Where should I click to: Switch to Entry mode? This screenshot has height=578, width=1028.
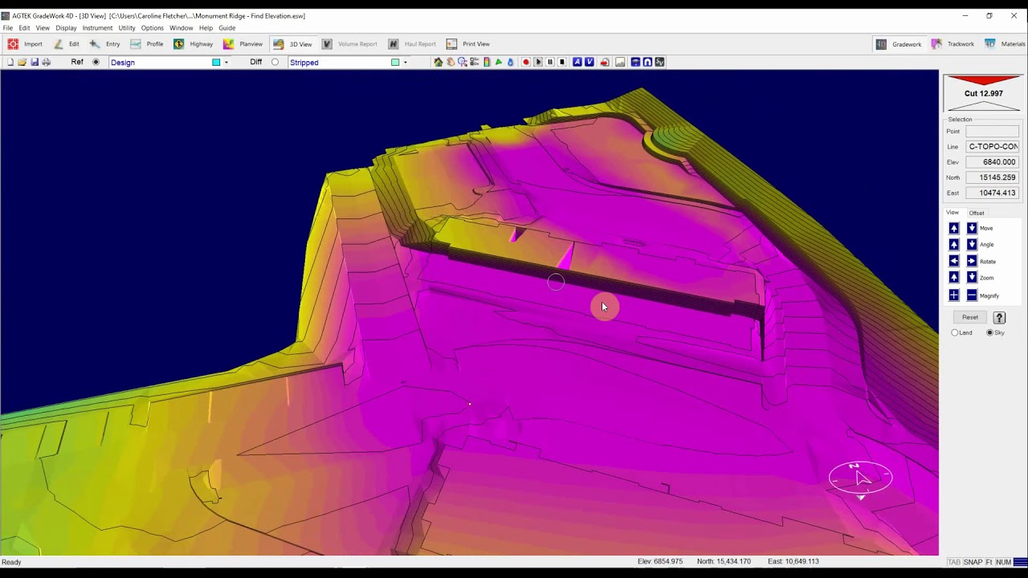click(104, 44)
